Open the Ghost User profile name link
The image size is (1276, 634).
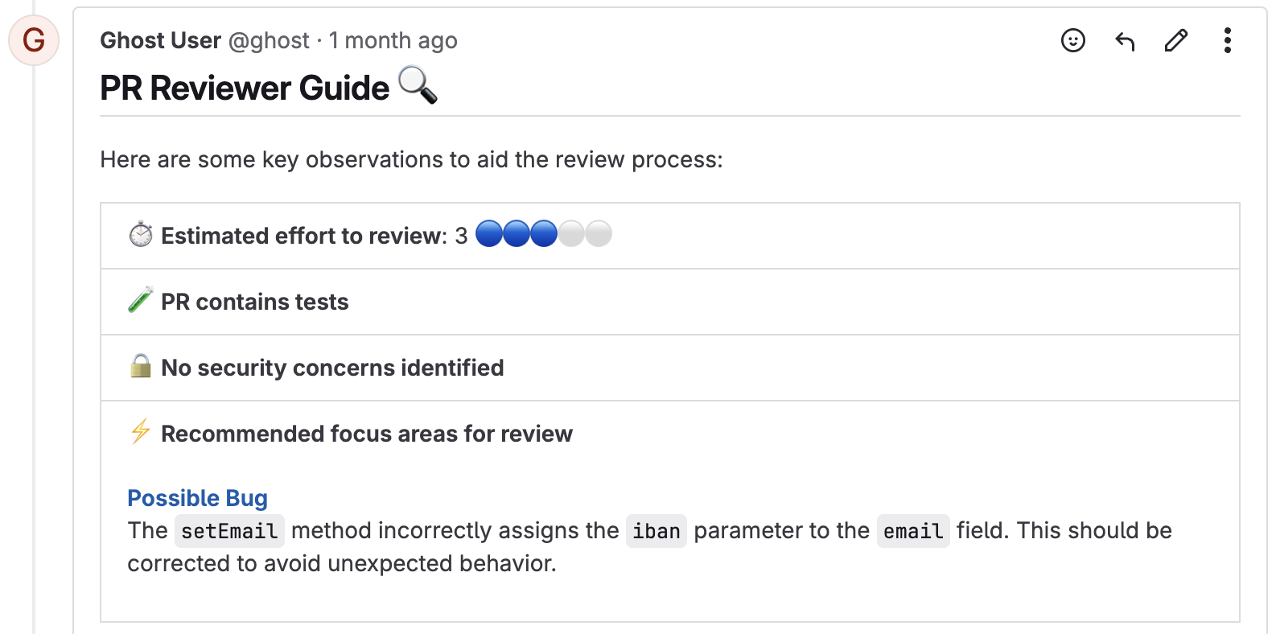pyautogui.click(x=160, y=40)
